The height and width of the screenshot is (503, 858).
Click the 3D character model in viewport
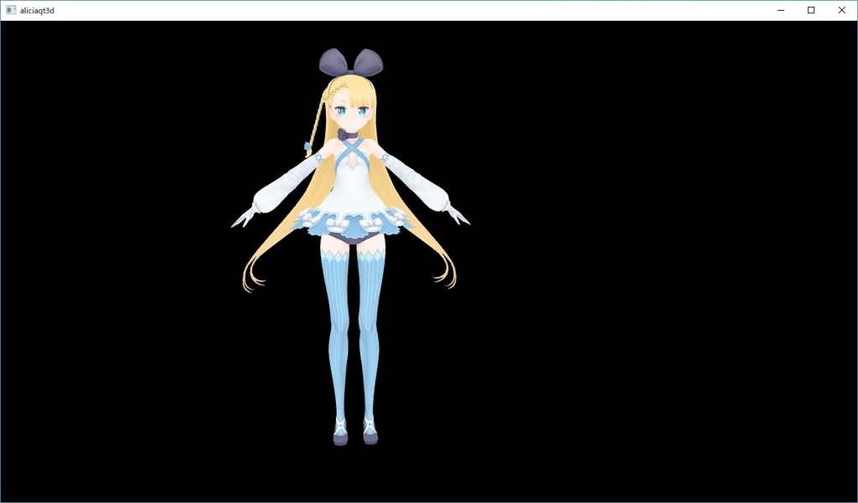pyautogui.click(x=350, y=247)
